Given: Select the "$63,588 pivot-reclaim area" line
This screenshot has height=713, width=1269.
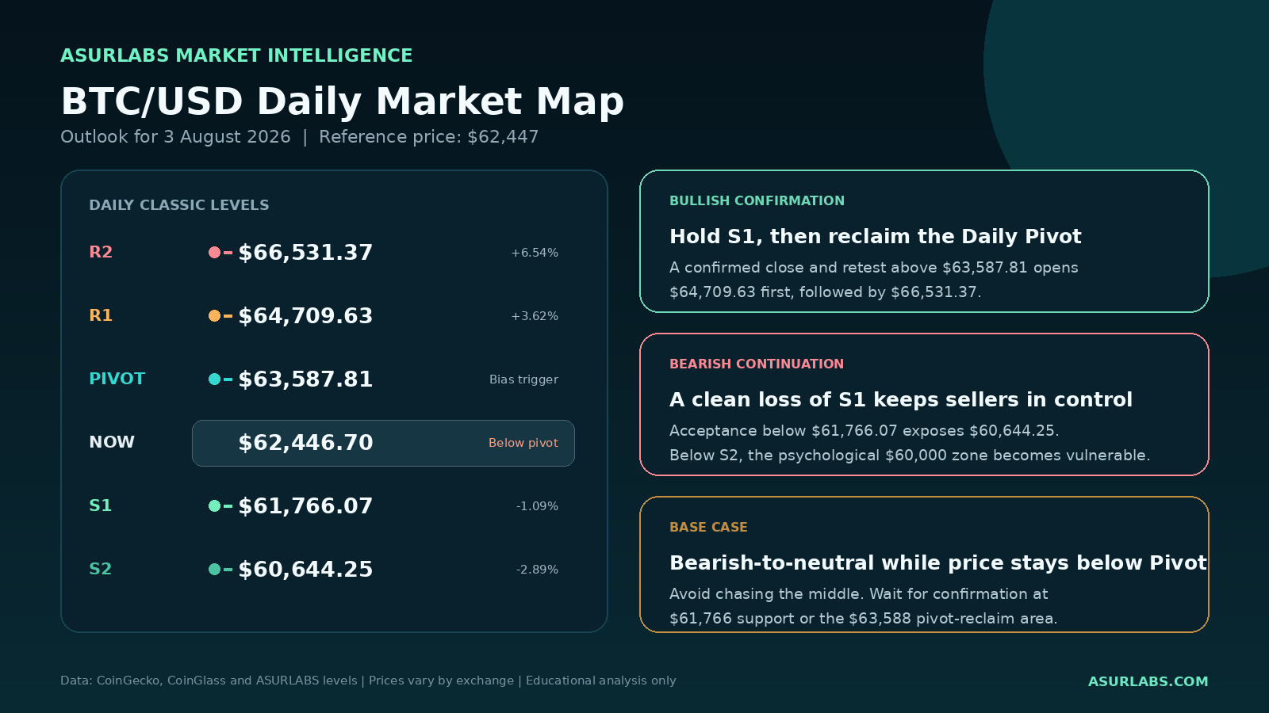Looking at the screenshot, I should point(863,619).
